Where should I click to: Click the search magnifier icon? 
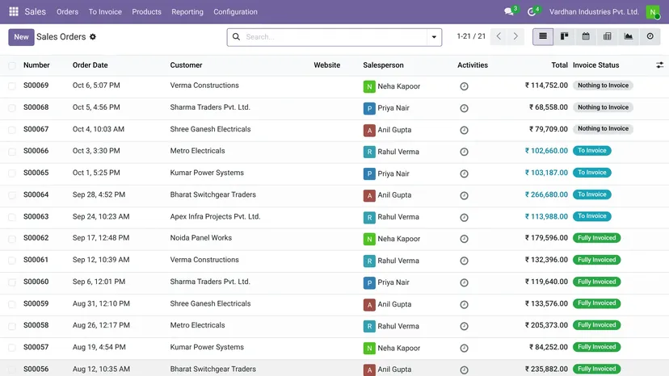236,36
